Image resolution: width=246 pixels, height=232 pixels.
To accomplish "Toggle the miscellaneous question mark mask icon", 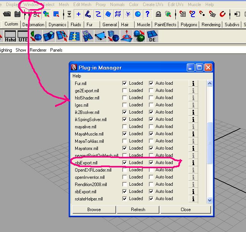I will click(147, 14).
